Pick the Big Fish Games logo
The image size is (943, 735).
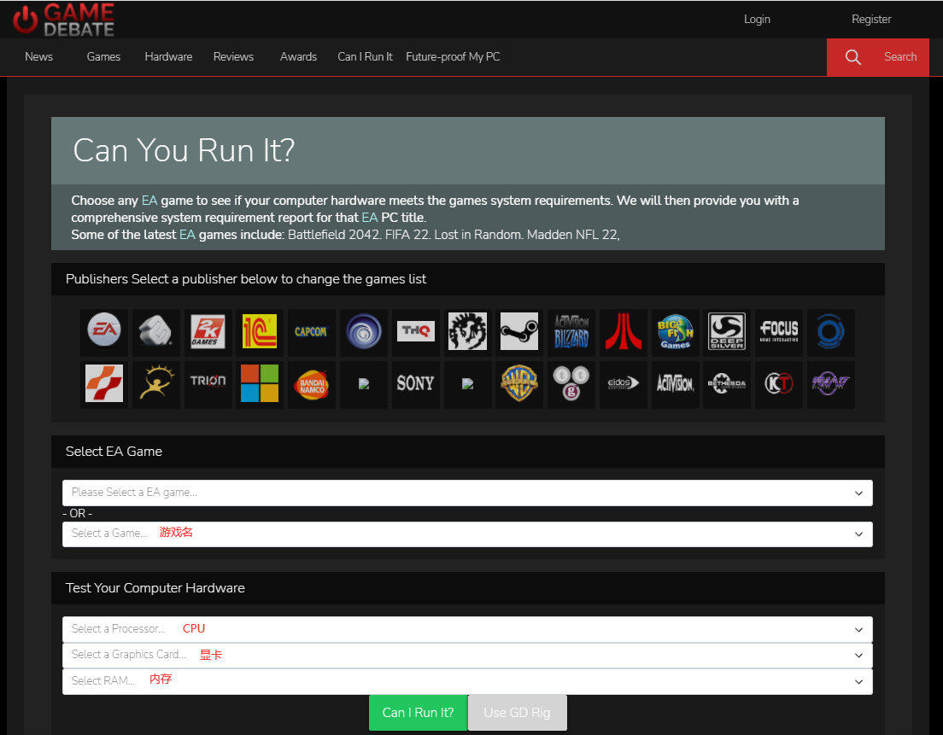675,331
